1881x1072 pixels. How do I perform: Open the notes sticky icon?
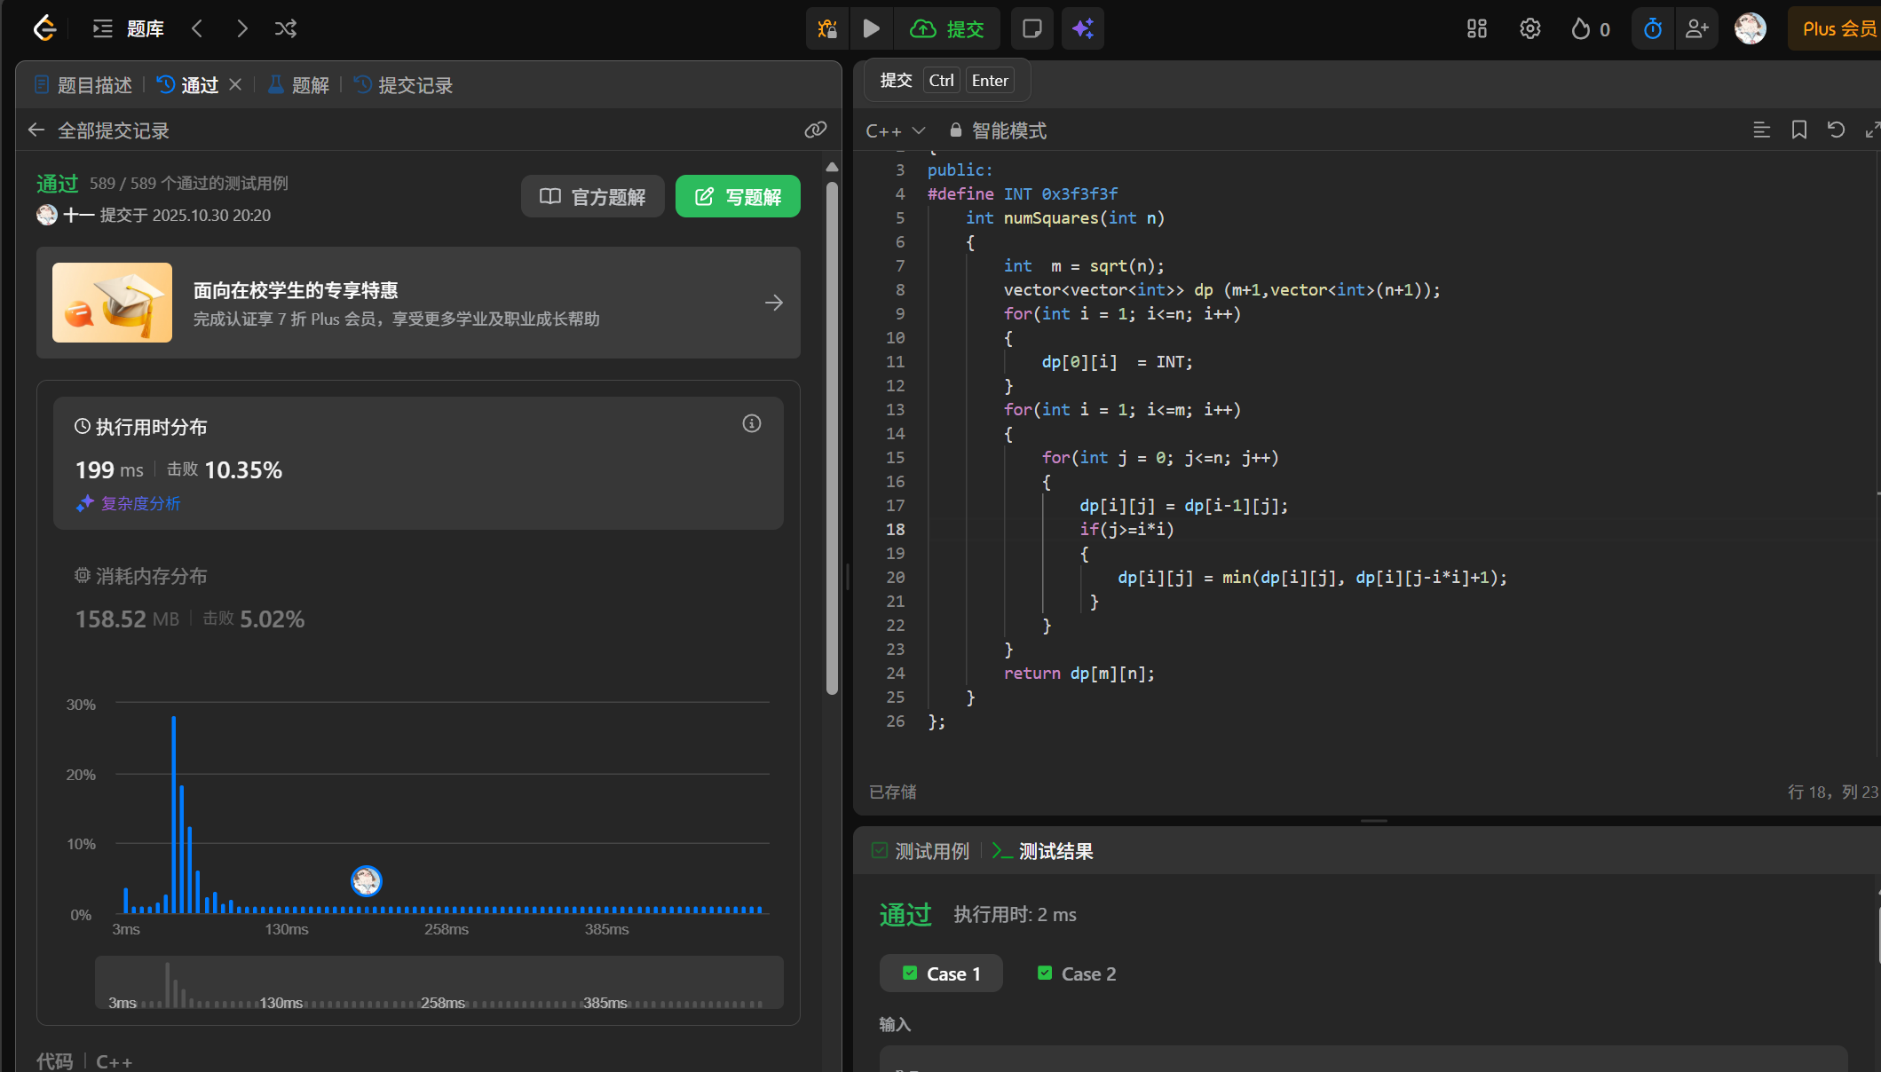[1031, 28]
